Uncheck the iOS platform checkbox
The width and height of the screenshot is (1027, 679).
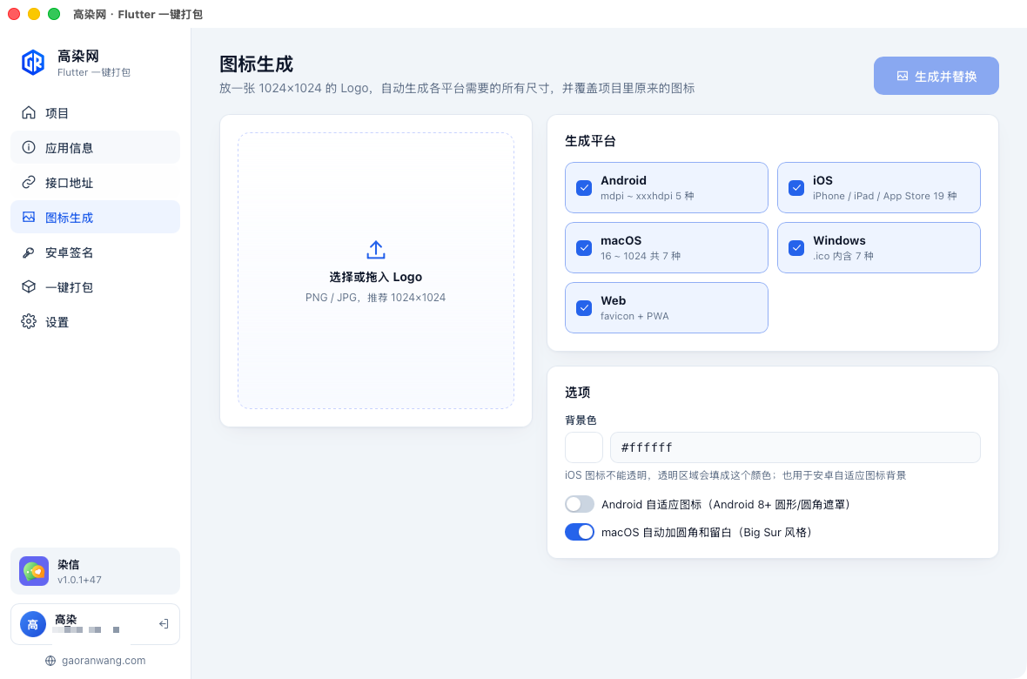(x=795, y=187)
